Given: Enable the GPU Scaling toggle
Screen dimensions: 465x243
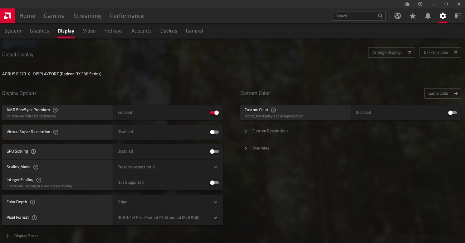Looking at the screenshot, I should coord(214,152).
